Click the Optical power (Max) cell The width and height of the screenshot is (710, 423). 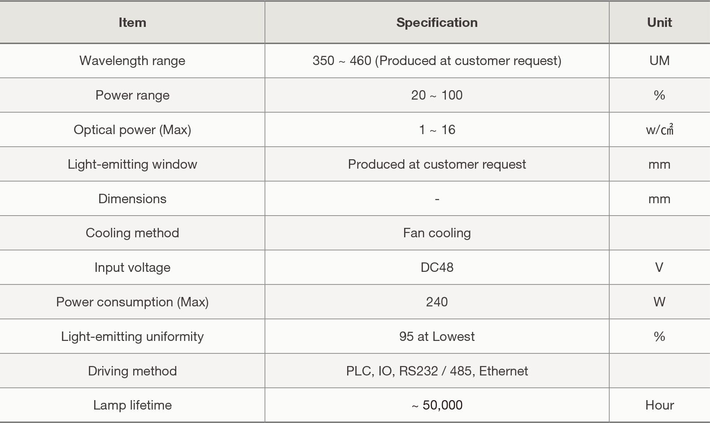(132, 130)
